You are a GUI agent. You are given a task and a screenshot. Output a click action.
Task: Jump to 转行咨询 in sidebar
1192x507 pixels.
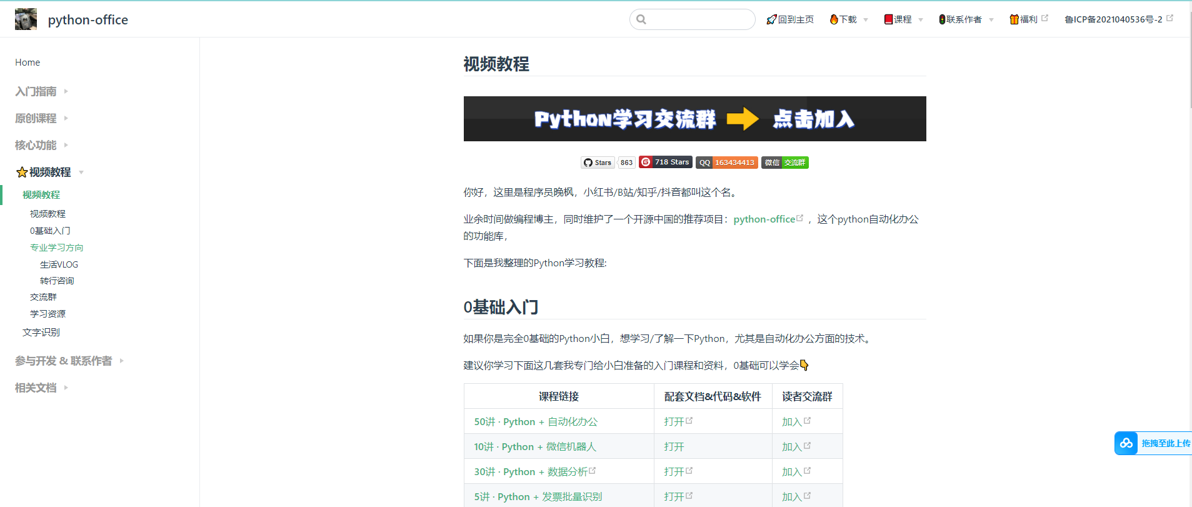pos(57,281)
